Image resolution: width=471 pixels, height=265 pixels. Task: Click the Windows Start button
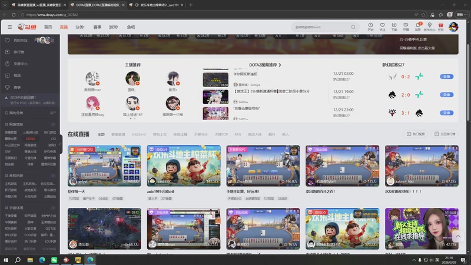(6, 260)
